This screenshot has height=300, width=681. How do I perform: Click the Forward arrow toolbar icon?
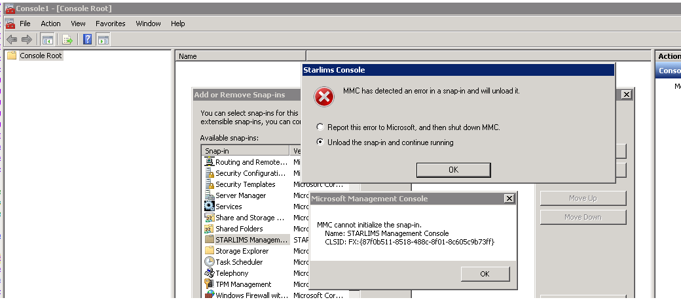27,40
